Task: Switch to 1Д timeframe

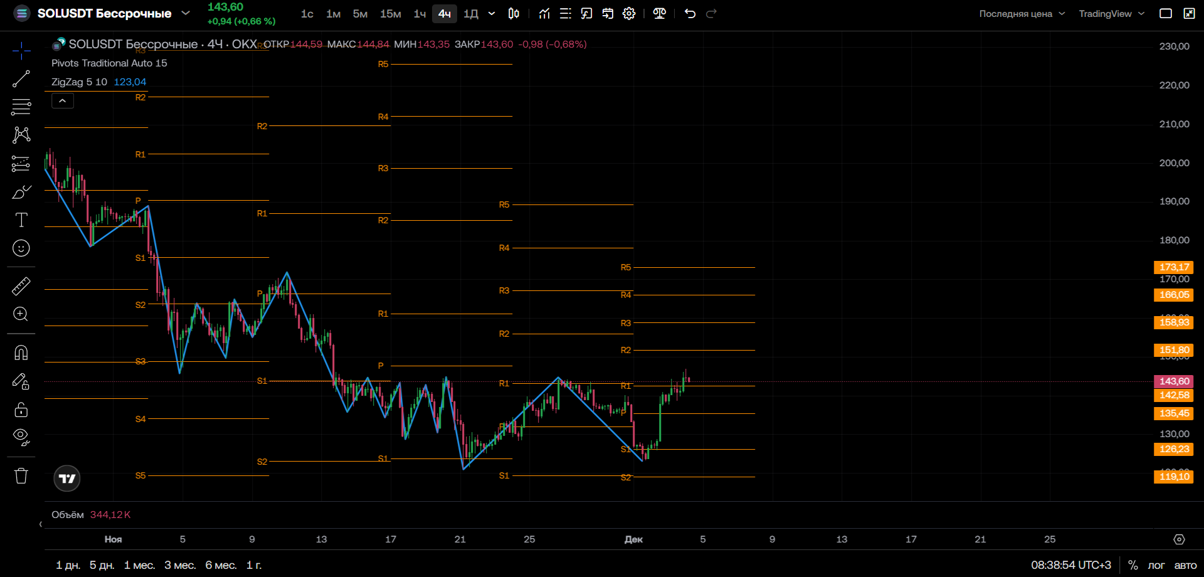Action: tap(471, 14)
